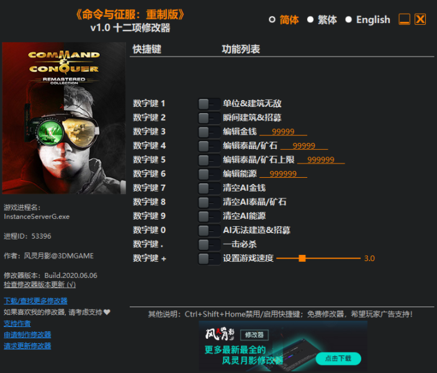Screen dimensions: 437x373
Task: Click 检查修改器版本更新 link
Action: click(x=40, y=285)
